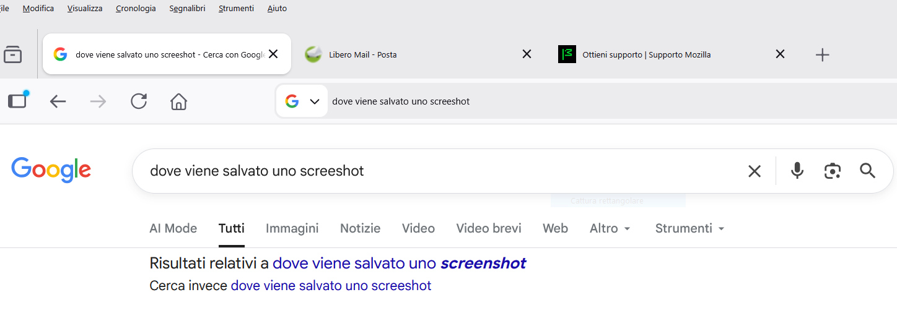Open a new tab
This screenshot has height=313, width=897.
coord(822,55)
